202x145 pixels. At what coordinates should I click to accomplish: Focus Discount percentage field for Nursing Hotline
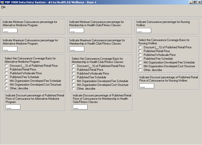click(x=147, y=86)
